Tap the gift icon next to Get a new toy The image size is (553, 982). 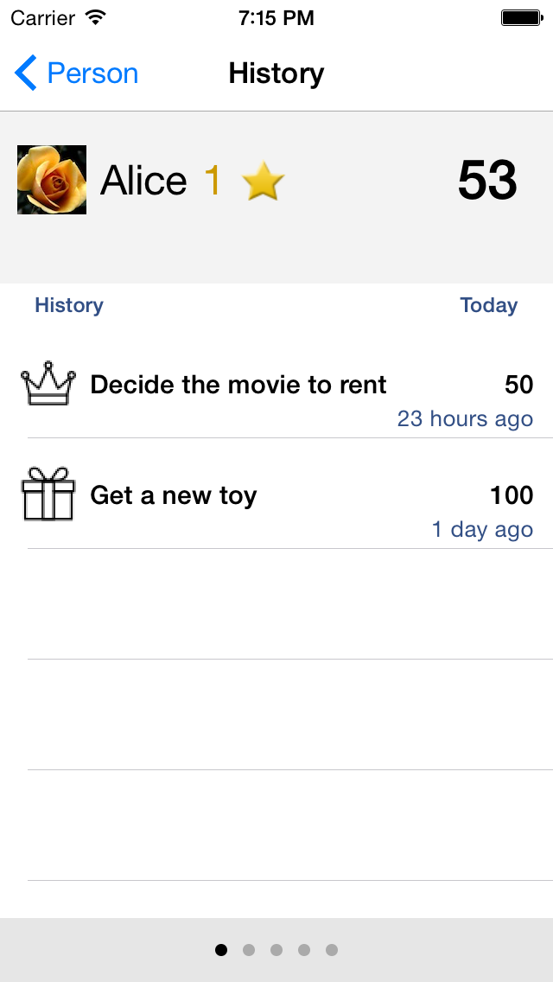click(x=48, y=494)
